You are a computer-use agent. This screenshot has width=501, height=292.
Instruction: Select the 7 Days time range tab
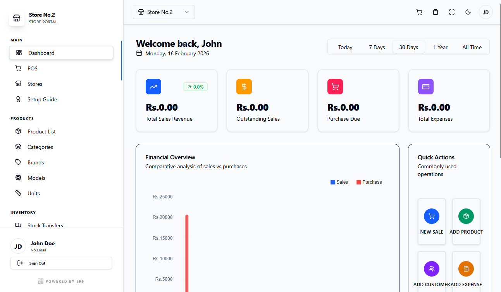(x=377, y=47)
